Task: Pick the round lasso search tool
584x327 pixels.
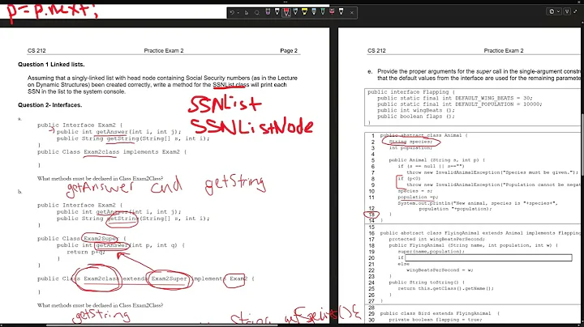Action: [257, 13]
